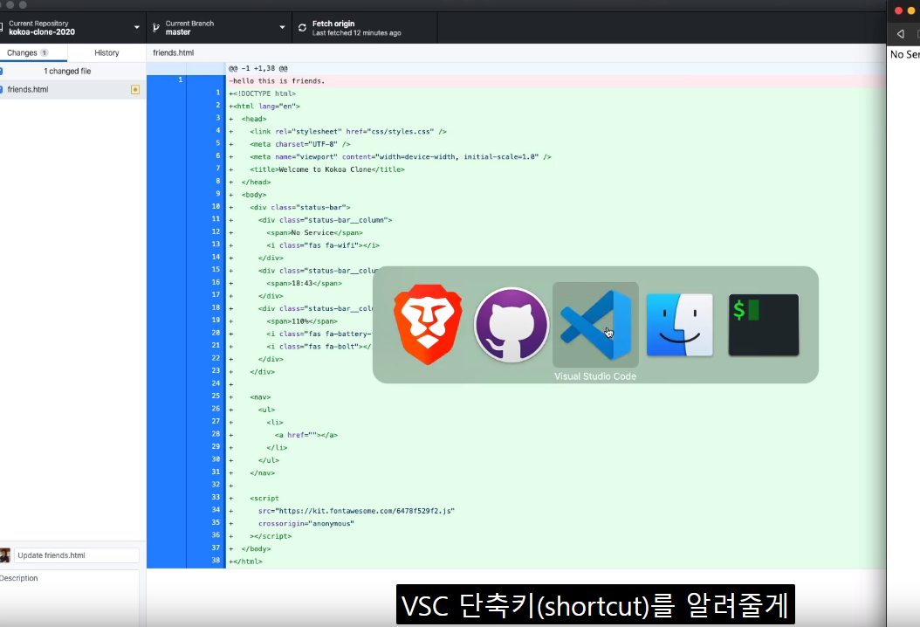Select diff line number 10 in gutter
Image resolution: width=920 pixels, height=627 pixels.
click(x=216, y=207)
